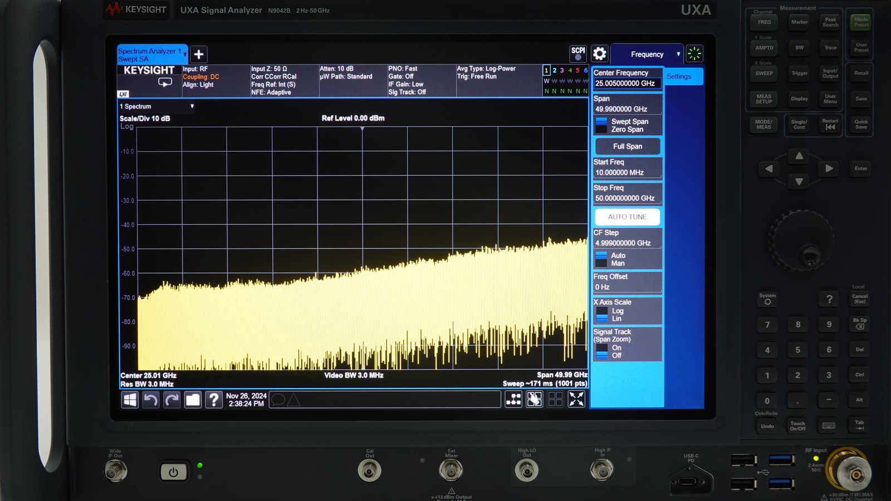Add a new screen with plus icon
Screen dimensions: 891x501
[199, 54]
